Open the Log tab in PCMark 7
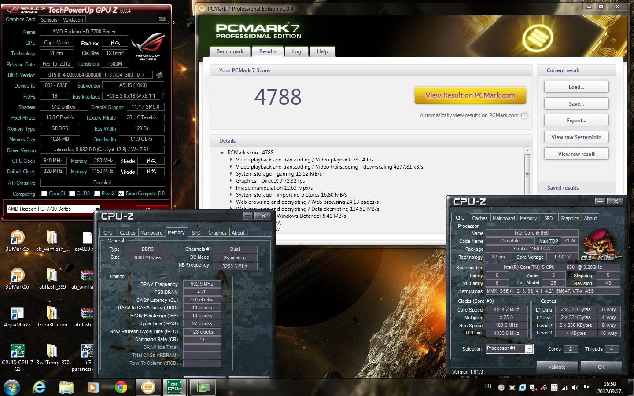The width and height of the screenshot is (634, 396). click(x=296, y=51)
